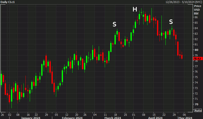This screenshot has height=119, width=203.
Task: Click the 16 date label in January
Action: [28, 115]
